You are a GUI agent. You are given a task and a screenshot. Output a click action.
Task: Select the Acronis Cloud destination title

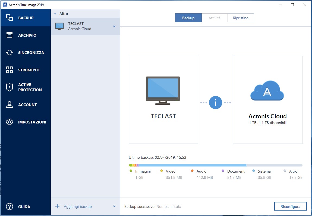[268, 116]
